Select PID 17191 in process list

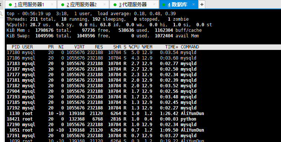(13, 136)
